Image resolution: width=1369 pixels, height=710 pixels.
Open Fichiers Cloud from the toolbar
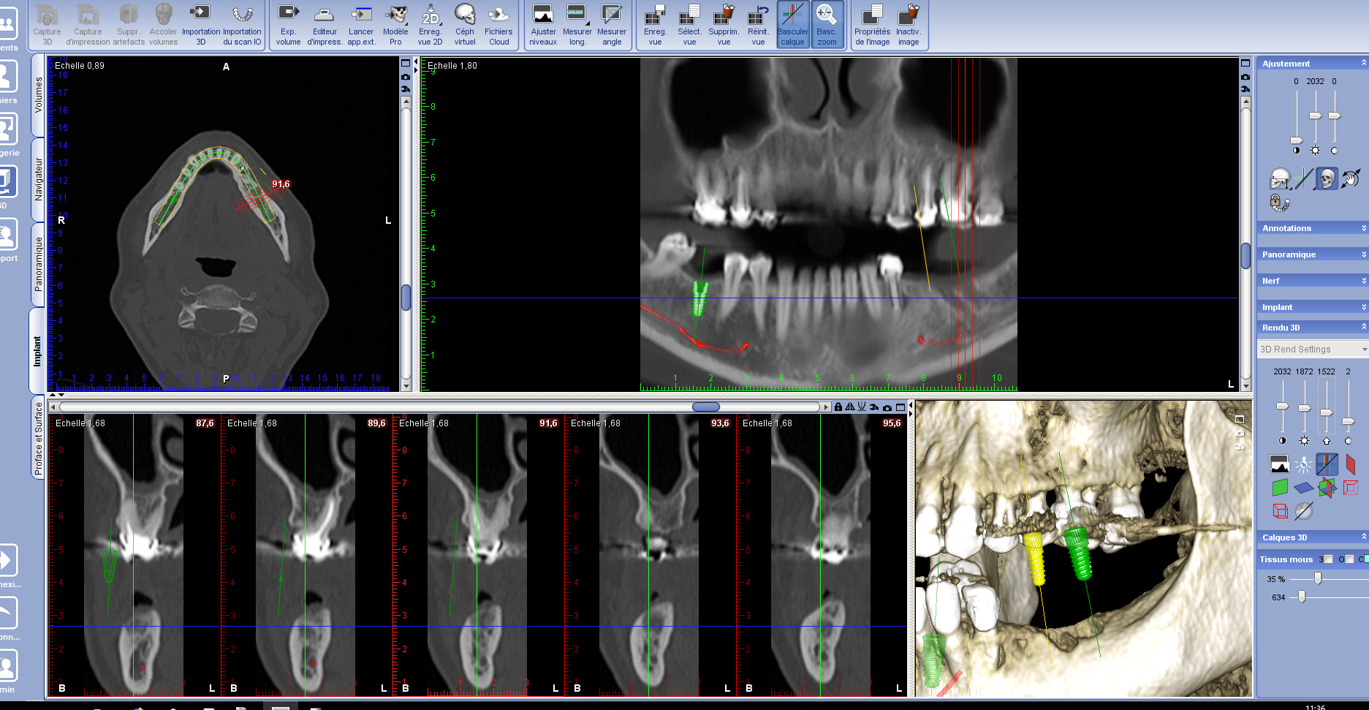point(498,25)
